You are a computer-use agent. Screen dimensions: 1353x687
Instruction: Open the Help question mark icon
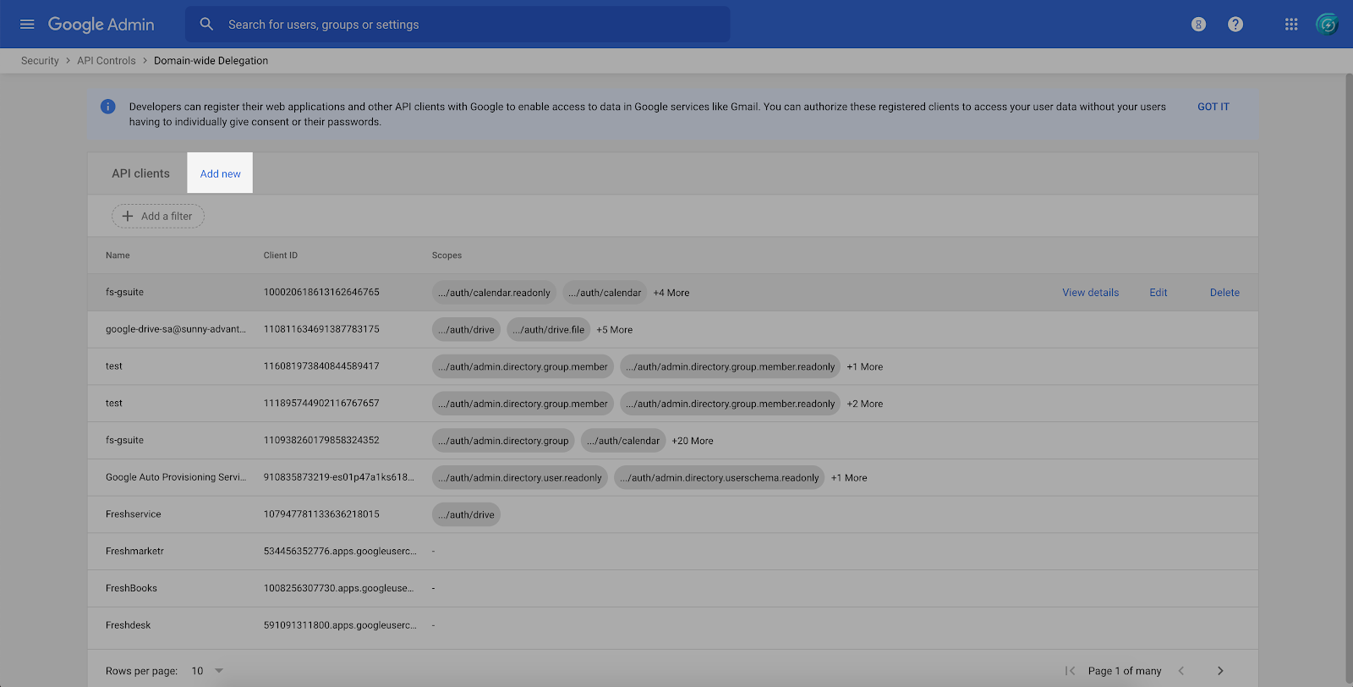coord(1235,25)
